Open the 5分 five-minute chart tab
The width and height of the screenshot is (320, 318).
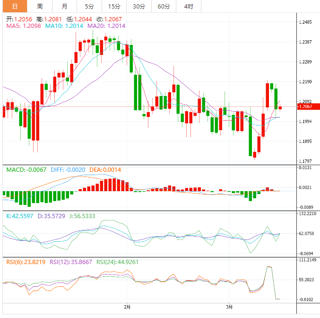coord(89,6)
